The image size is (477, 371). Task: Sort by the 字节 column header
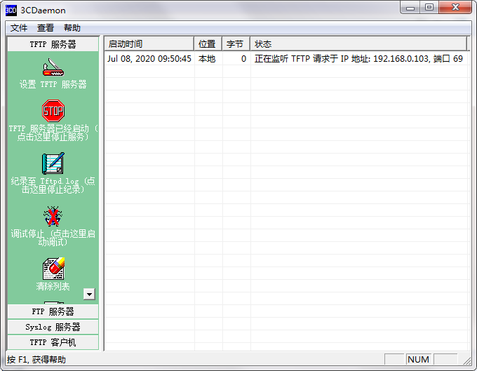[236, 44]
